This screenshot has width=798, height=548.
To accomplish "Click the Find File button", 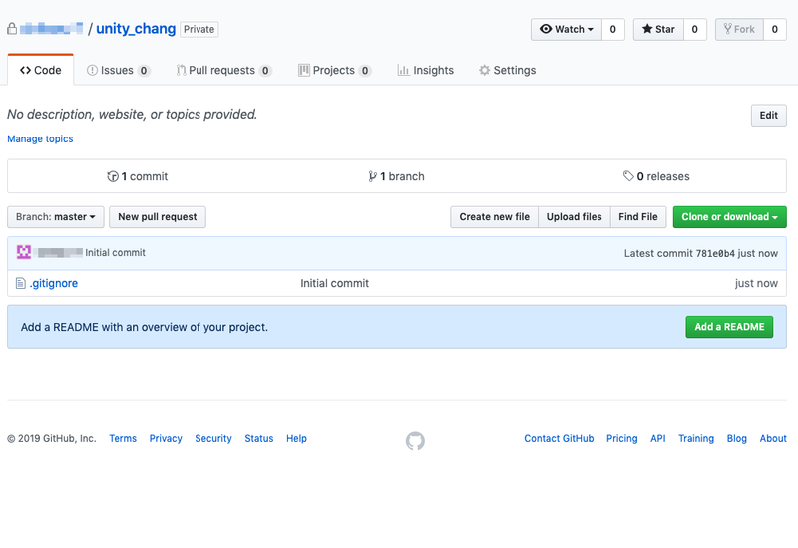I will point(638,217).
